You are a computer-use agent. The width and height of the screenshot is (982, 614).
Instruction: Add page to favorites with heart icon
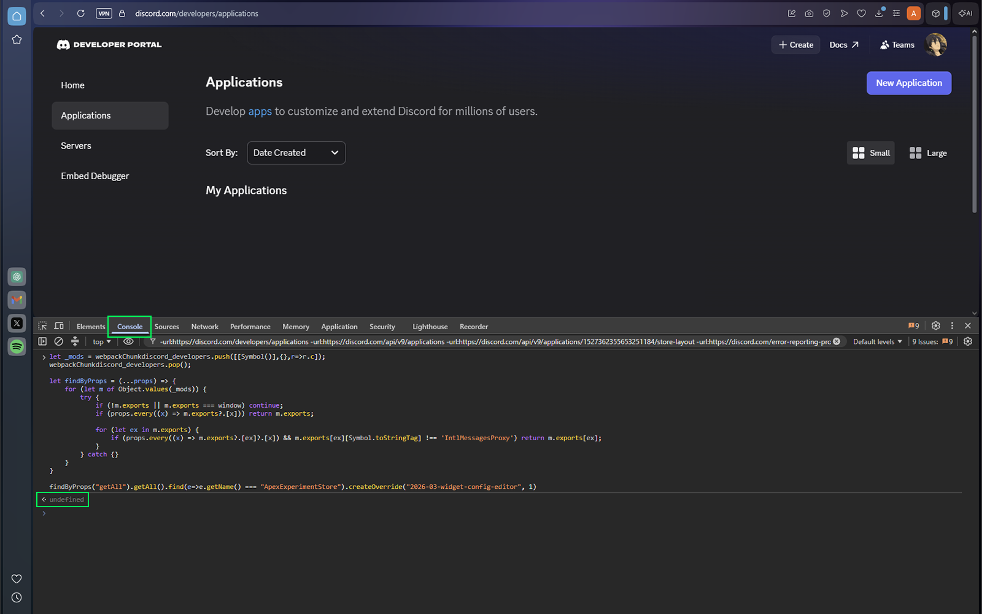coord(862,13)
